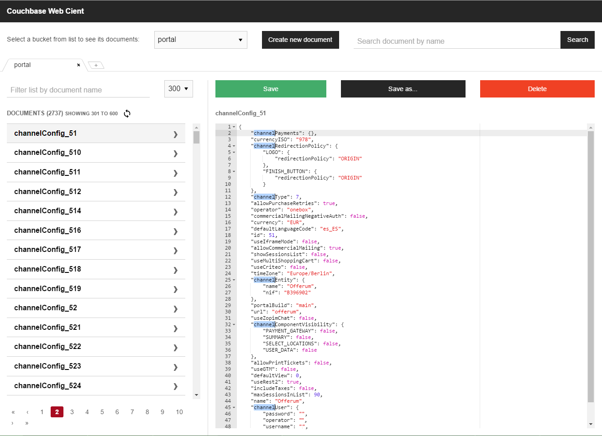Open the 300 page size dropdown
This screenshot has height=436, width=602.
point(178,89)
